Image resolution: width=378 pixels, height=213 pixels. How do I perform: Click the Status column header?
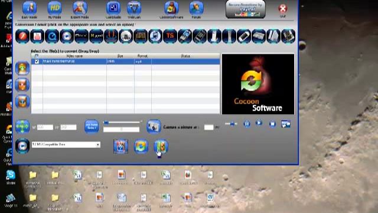click(185, 56)
